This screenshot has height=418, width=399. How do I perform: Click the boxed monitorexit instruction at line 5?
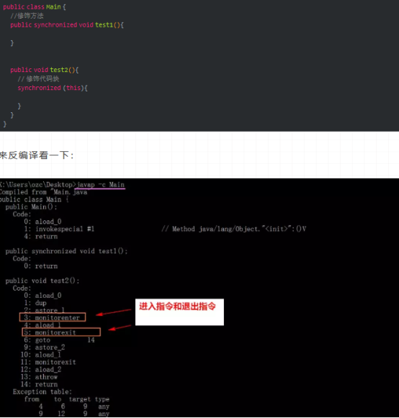click(61, 332)
